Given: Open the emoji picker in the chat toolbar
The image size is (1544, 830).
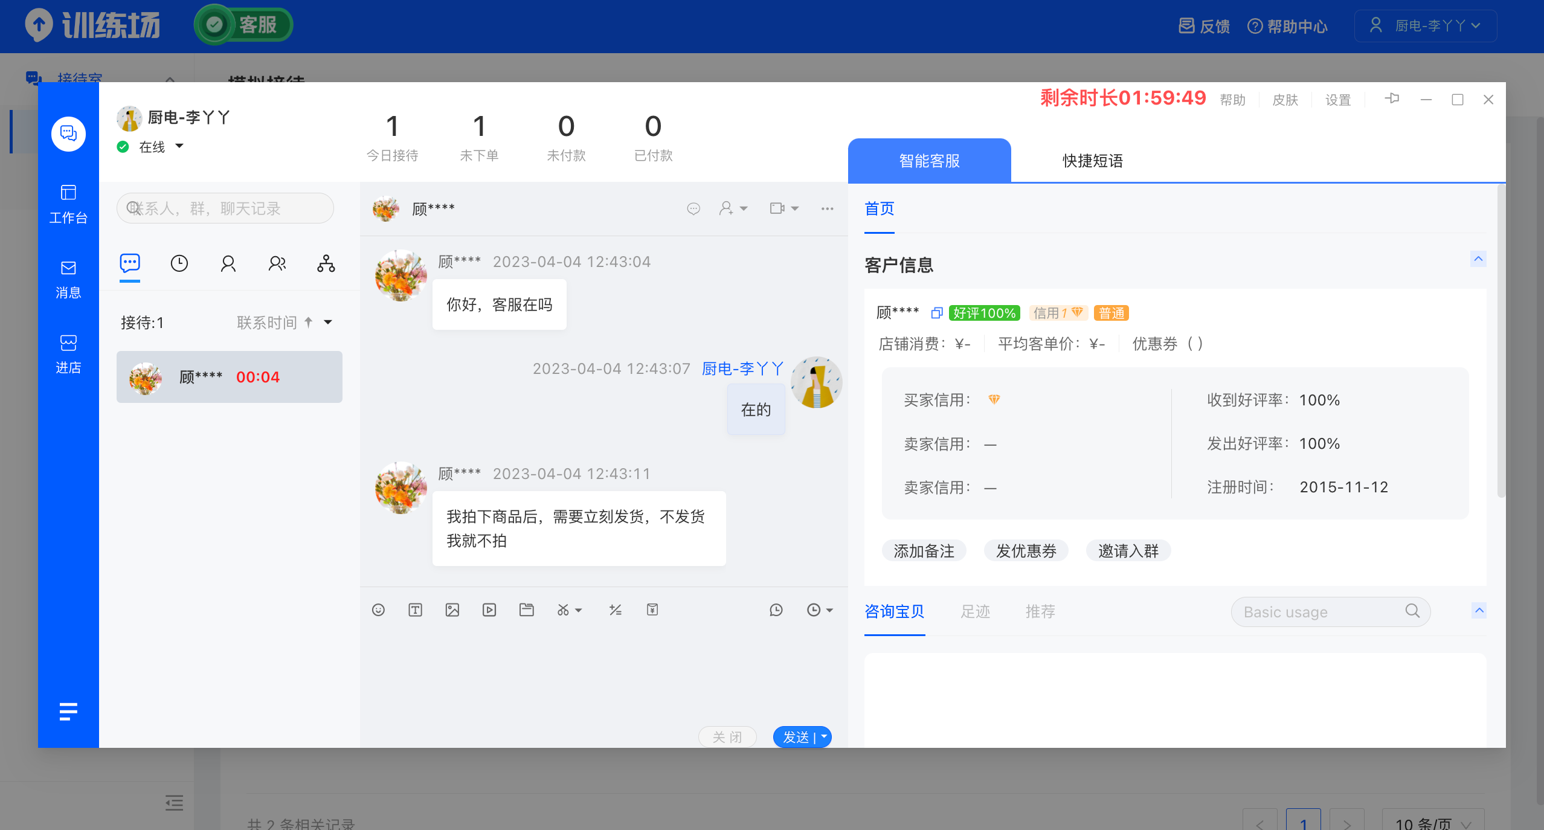Looking at the screenshot, I should pos(378,610).
